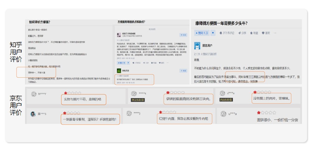Click the red star in ****t's rating

[x=168, y=93]
